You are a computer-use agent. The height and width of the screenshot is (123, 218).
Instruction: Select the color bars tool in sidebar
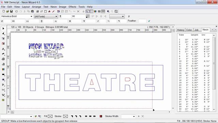pyautogui.click(x=3, y=69)
